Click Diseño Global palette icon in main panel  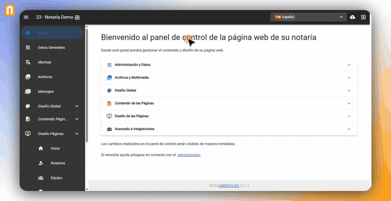pyautogui.click(x=109, y=90)
